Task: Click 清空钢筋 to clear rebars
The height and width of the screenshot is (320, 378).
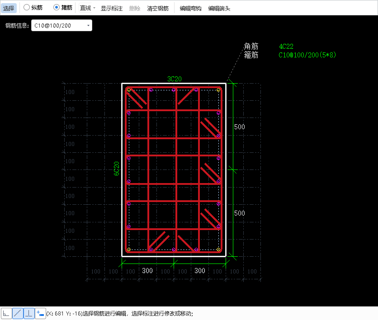Action: (158, 9)
